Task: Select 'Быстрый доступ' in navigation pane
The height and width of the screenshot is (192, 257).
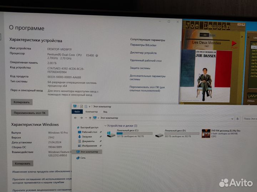Action: [88, 127]
